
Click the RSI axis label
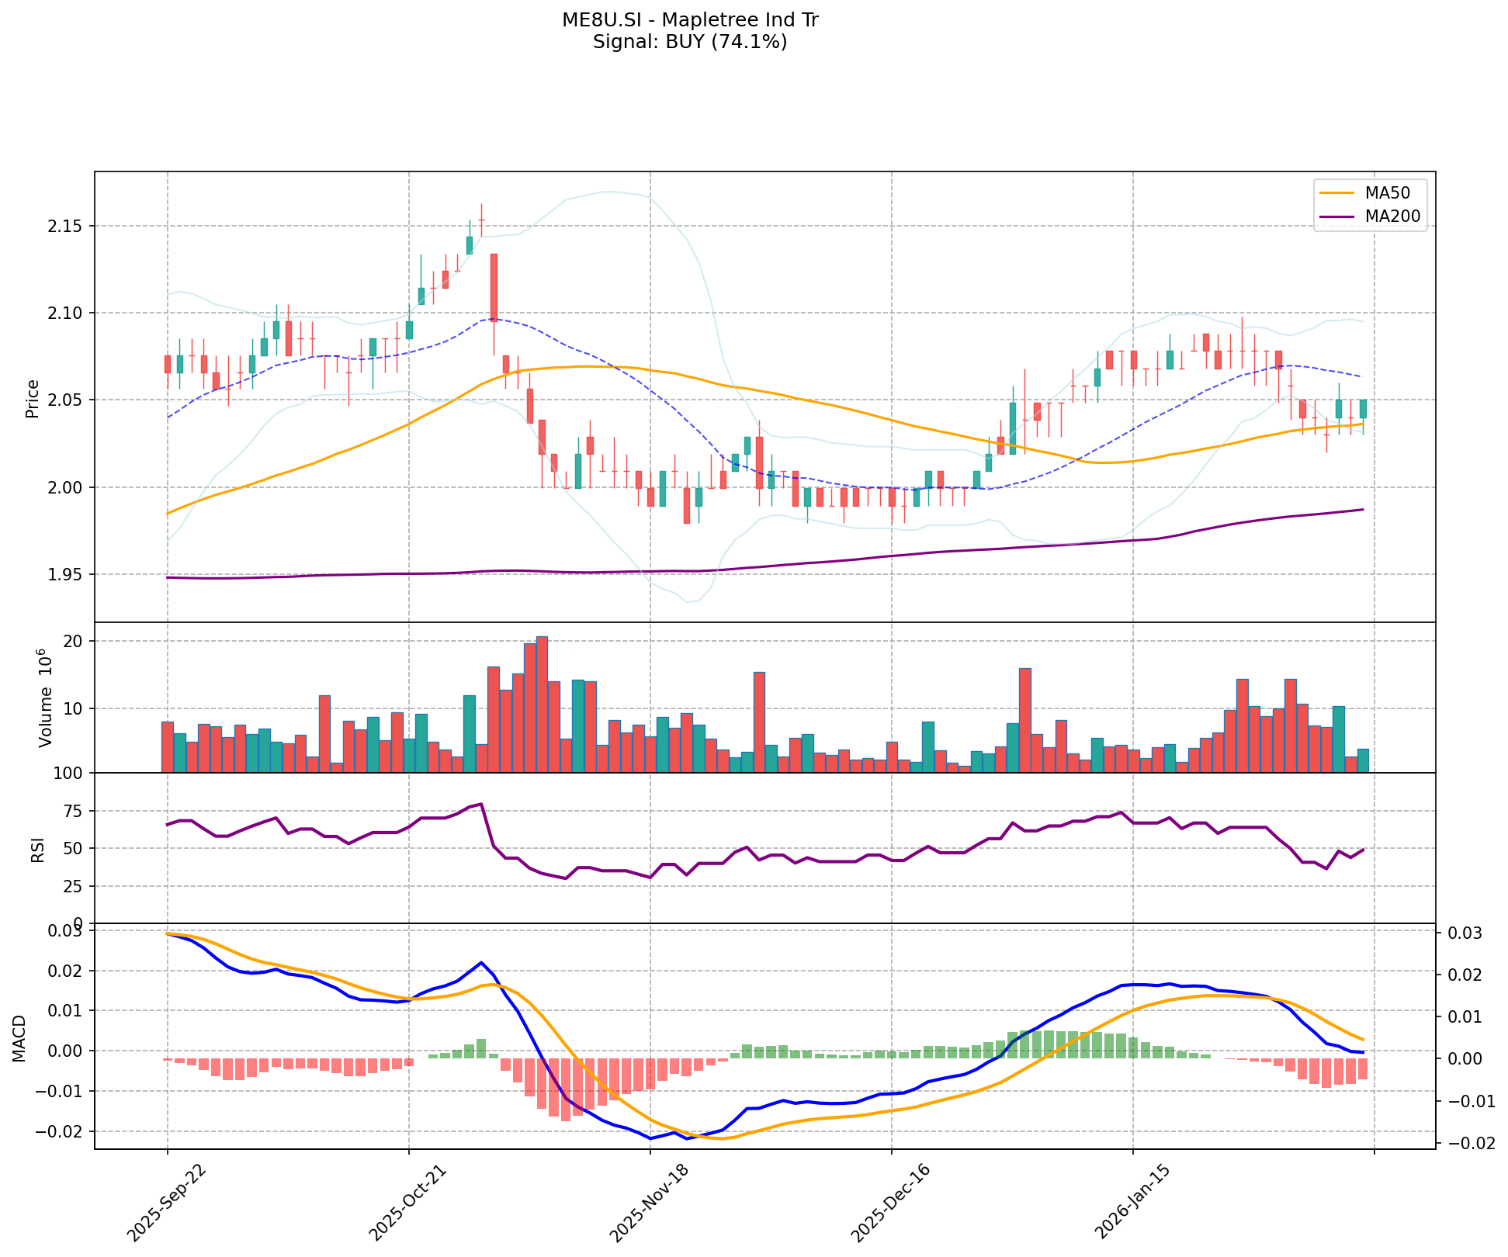tap(37, 849)
